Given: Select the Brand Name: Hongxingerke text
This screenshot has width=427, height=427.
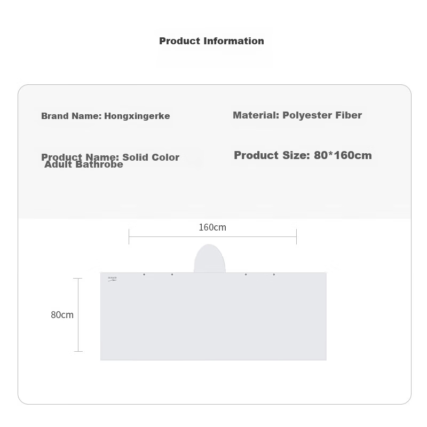Looking at the screenshot, I should [106, 116].
